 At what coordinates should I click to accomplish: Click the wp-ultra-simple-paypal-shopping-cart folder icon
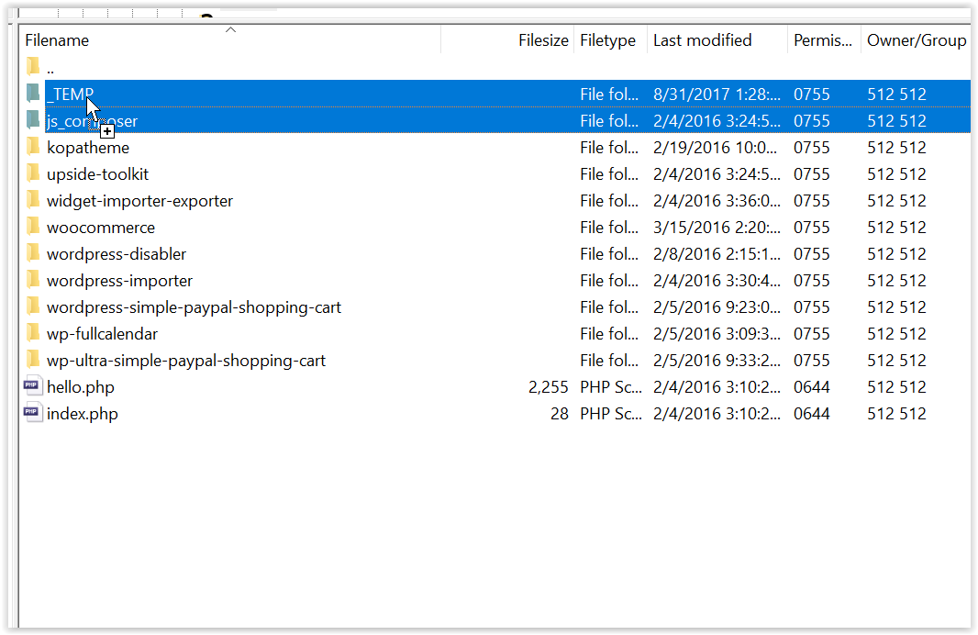(33, 360)
